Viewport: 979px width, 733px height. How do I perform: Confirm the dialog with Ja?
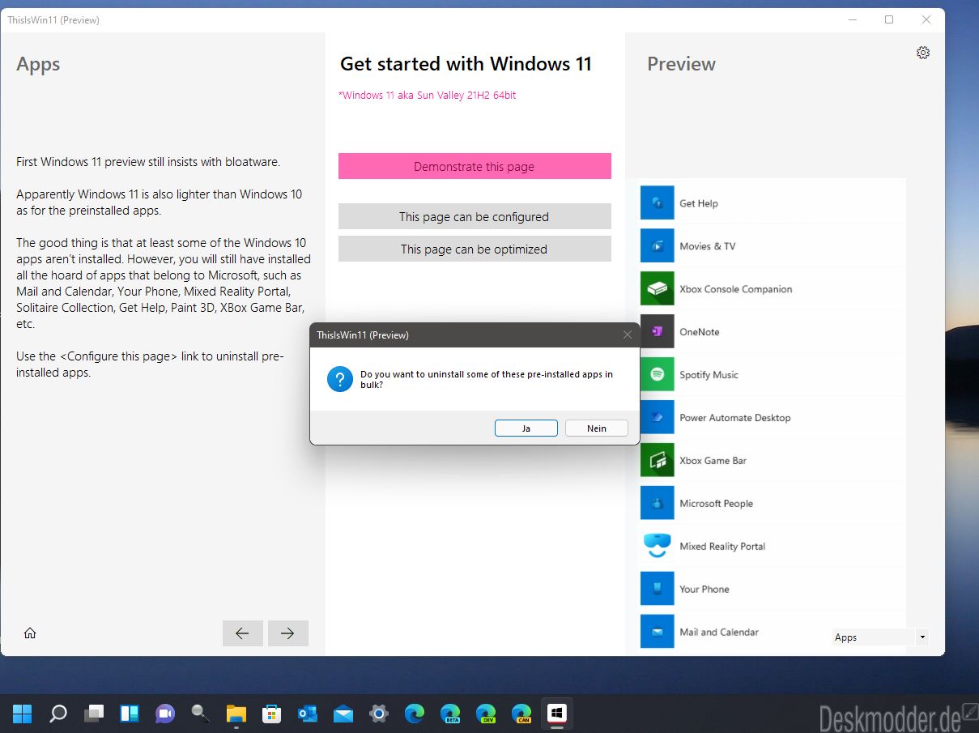(526, 428)
